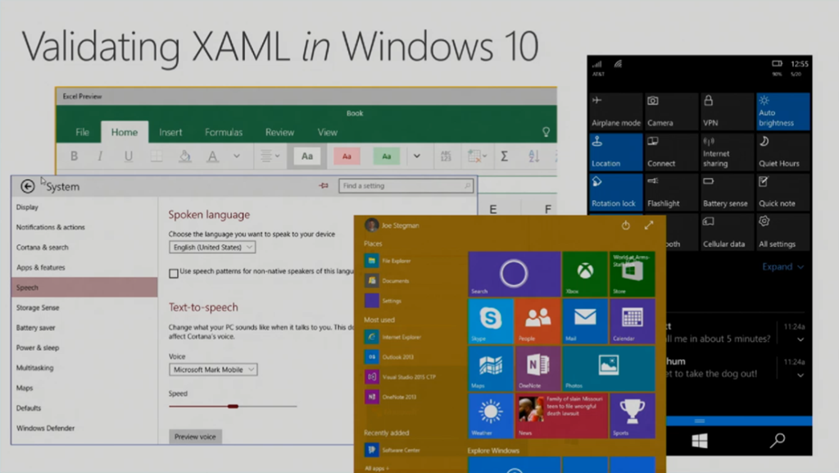Open Internet Explorer in Most used
Image resolution: width=839 pixels, height=473 pixels.
[401, 337]
